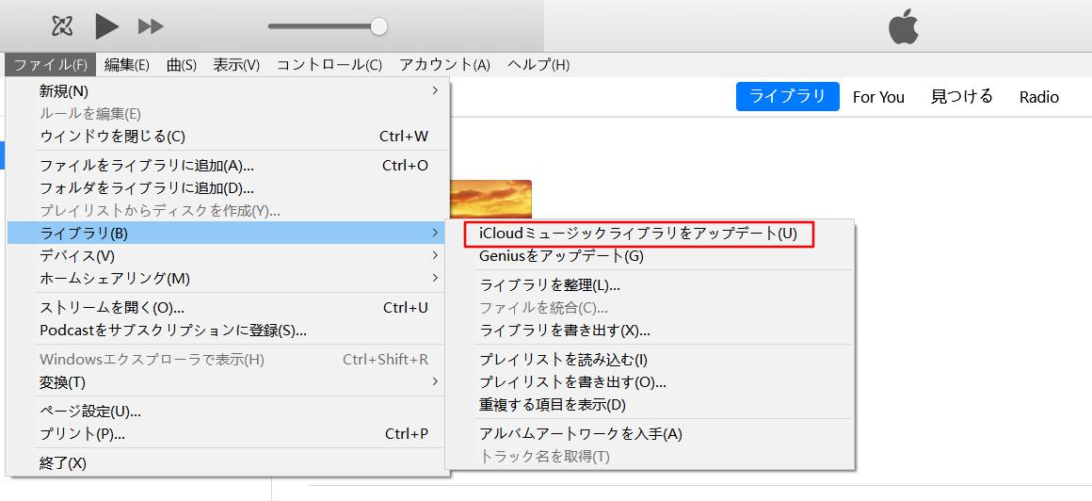The image size is (1092, 501).
Task: Click the fast-forward next track button
Action: click(x=151, y=26)
